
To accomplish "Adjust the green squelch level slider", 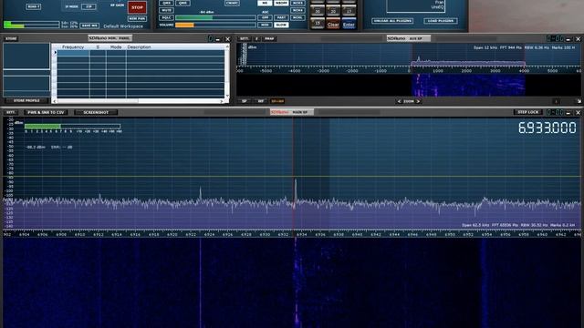I will click(x=215, y=18).
